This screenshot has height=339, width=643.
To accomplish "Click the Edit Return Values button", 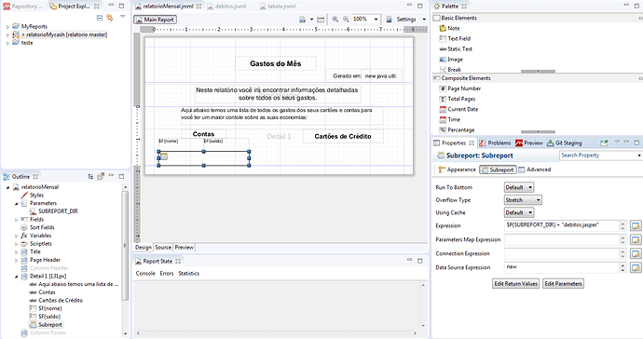I will [x=516, y=284].
